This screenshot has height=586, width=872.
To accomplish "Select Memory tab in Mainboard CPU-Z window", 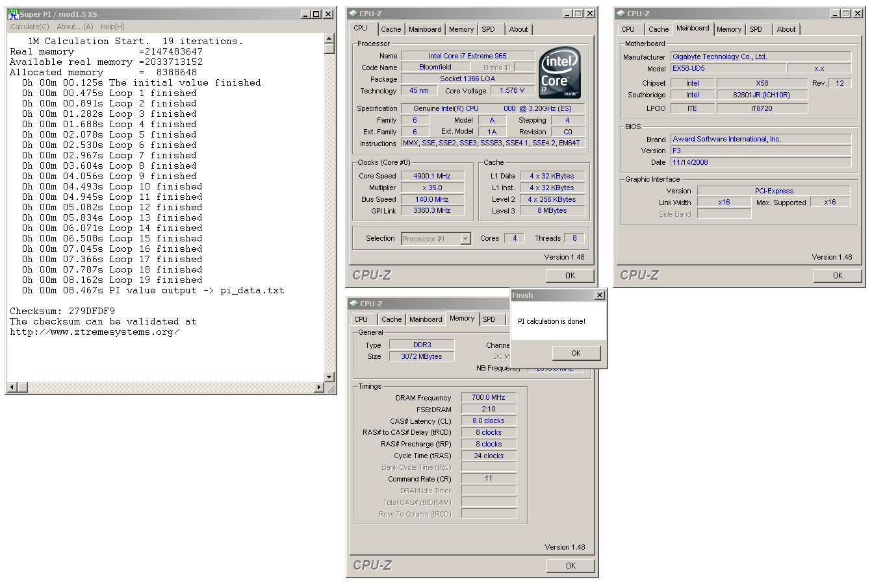I will coord(729,29).
